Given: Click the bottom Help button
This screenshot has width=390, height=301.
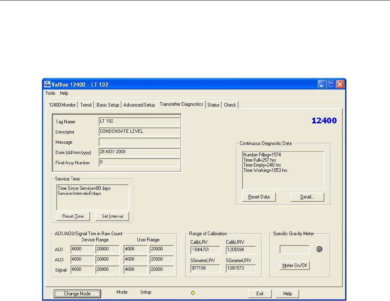Looking at the screenshot, I should point(287,294).
